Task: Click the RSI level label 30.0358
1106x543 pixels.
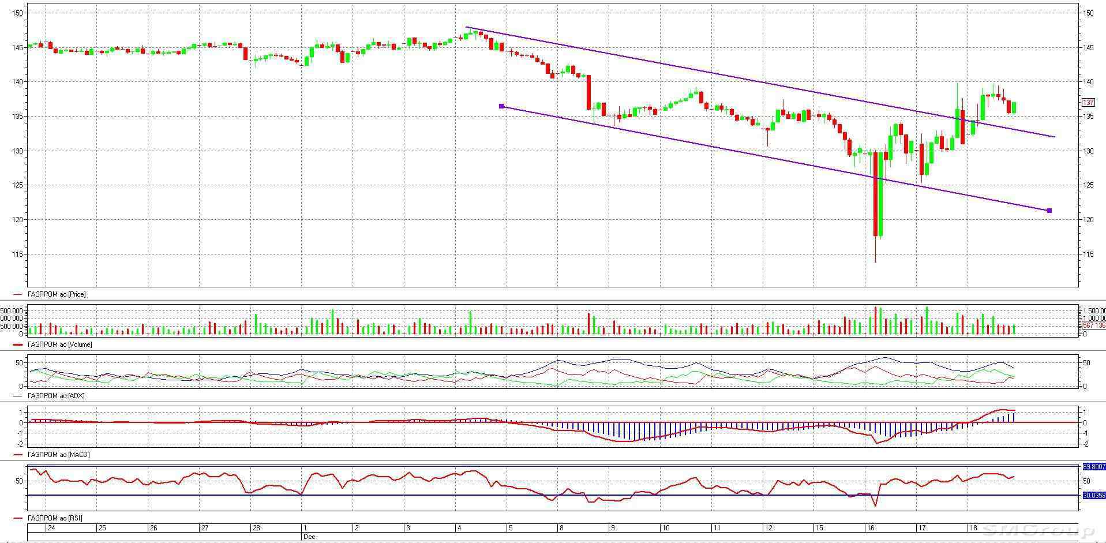Action: [1094, 495]
